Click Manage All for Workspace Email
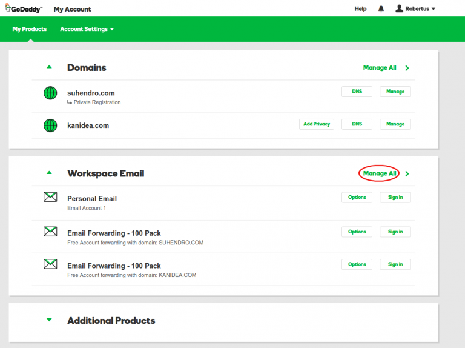 pos(379,173)
